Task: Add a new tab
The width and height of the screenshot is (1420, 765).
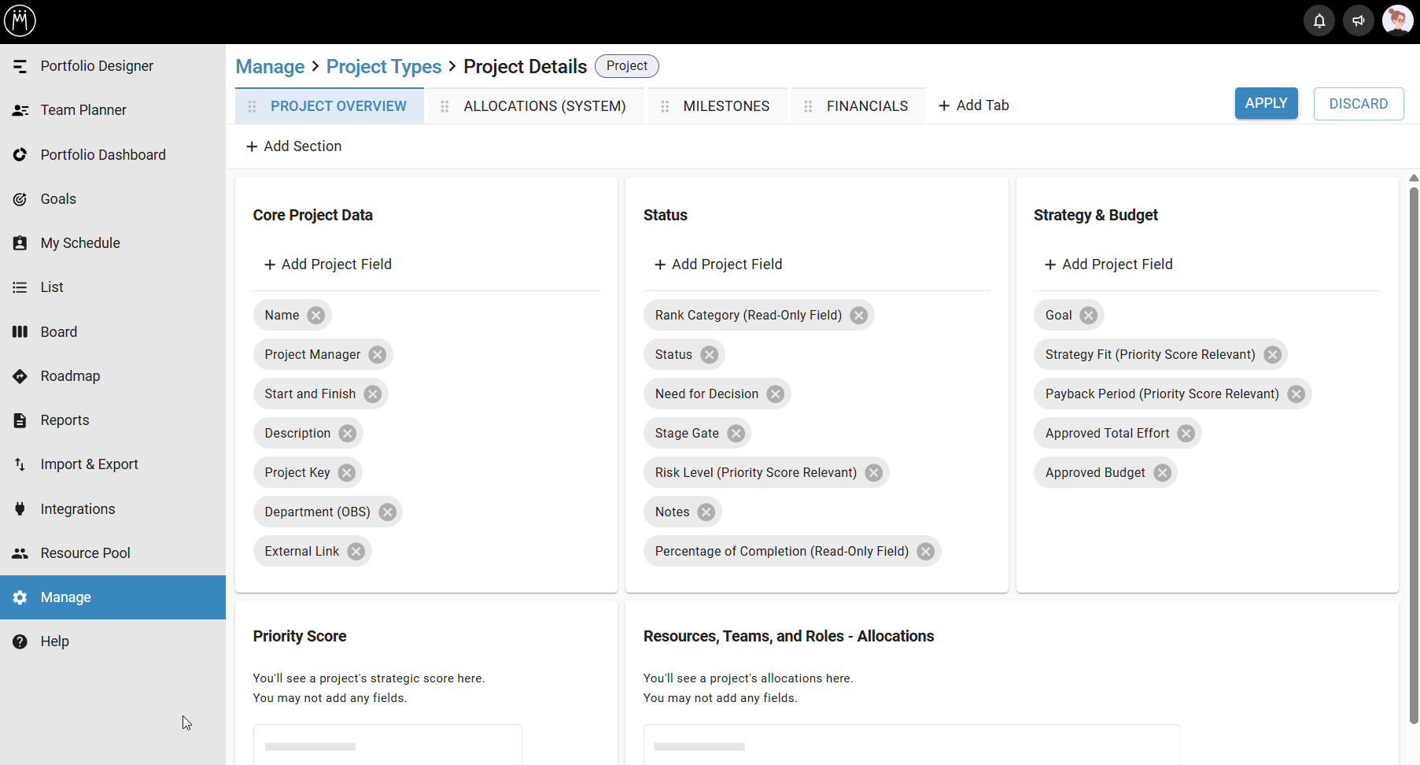Action: (x=973, y=105)
